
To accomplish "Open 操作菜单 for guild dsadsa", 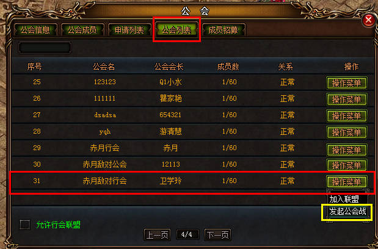I will pyautogui.click(x=347, y=116).
